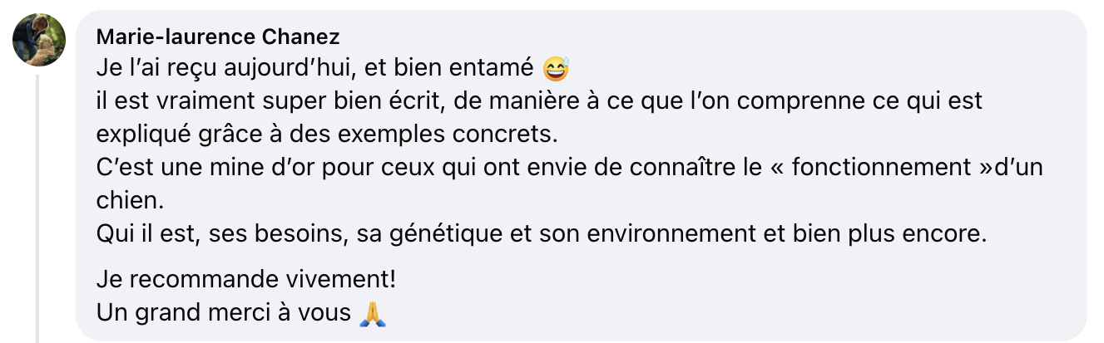
Task: Click the grinning sweat emoji
Action: (555, 68)
